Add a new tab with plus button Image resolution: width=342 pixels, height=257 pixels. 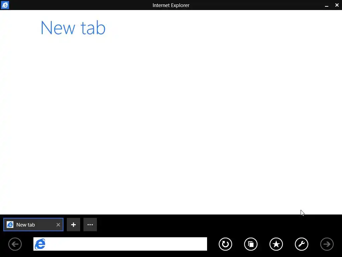pyautogui.click(x=73, y=225)
